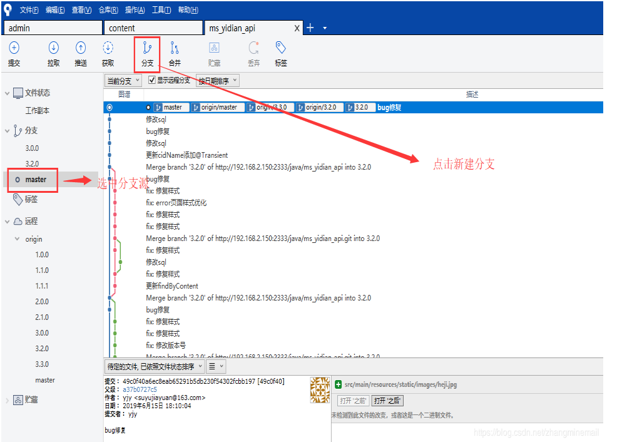Open the 按日期排序 sort dropdown
Image resolution: width=617 pixels, height=442 pixels.
pos(218,81)
